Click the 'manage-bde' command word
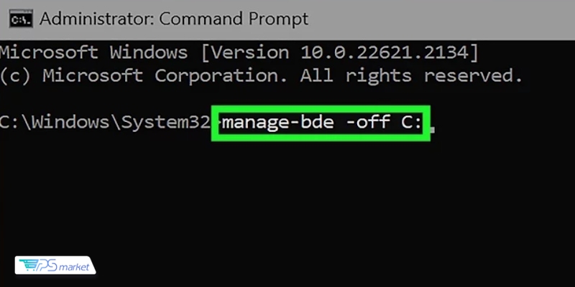Image resolution: width=575 pixels, height=287 pixels. 267,122
